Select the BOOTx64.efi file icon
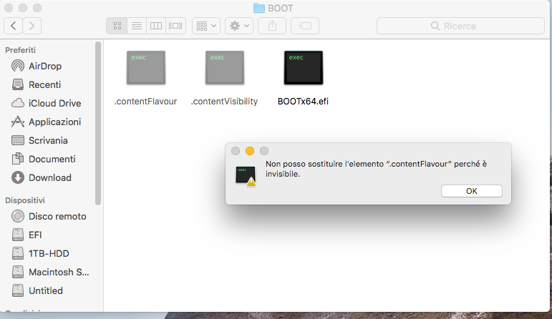This screenshot has height=319, width=552. pos(304,67)
